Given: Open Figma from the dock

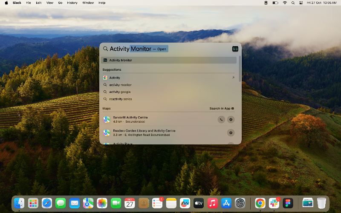Looking at the screenshot, I should 288,203.
